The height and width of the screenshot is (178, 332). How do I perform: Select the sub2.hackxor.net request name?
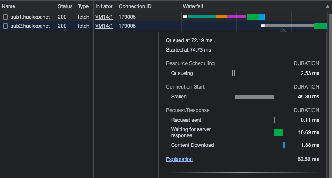pos(30,26)
